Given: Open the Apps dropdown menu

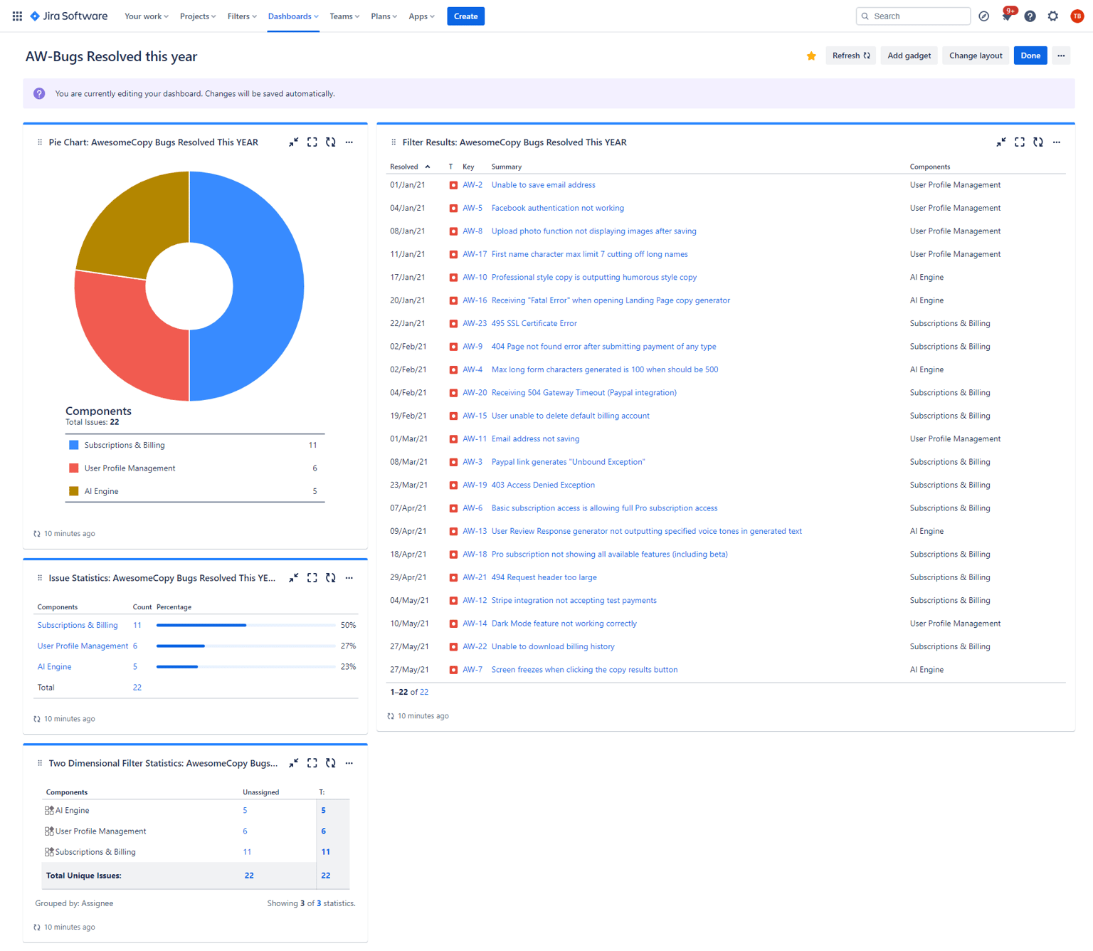Looking at the screenshot, I should coord(421,16).
